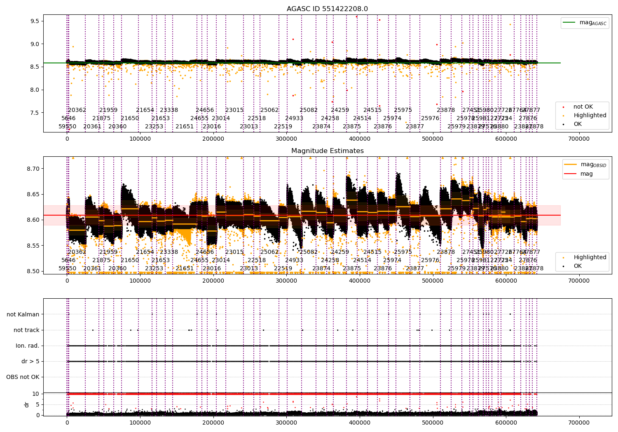Select the 'OBS not OK' row label
Viewport: 618px width, 432px height.
(x=23, y=377)
